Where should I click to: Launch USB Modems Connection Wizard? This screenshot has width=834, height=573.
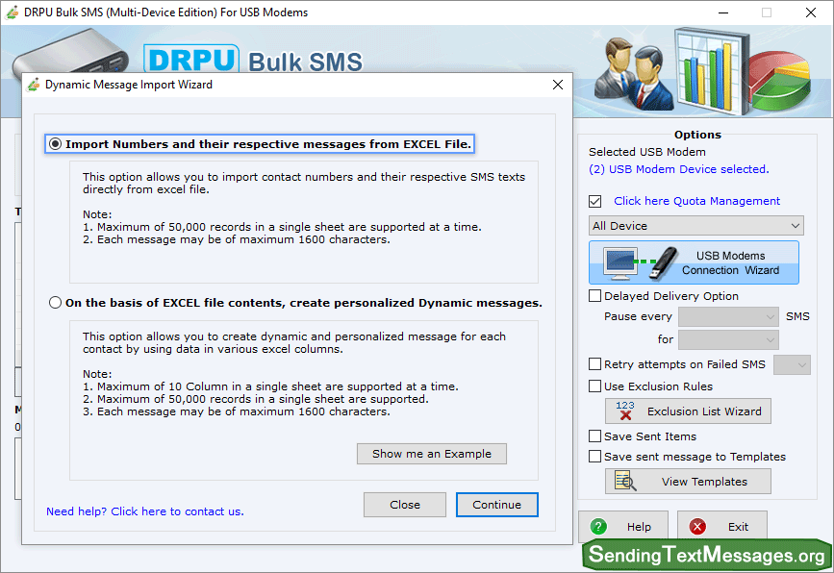pos(694,262)
